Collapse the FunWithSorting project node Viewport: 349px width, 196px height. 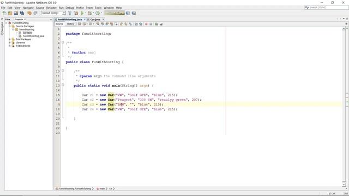[x=6, y=23]
